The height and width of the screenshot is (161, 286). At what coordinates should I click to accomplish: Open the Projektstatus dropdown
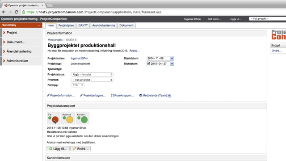[92, 75]
